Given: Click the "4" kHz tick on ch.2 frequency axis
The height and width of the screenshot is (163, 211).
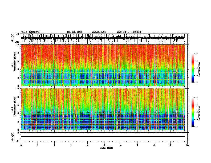Looking at the screenshot, I should point(18,113).
